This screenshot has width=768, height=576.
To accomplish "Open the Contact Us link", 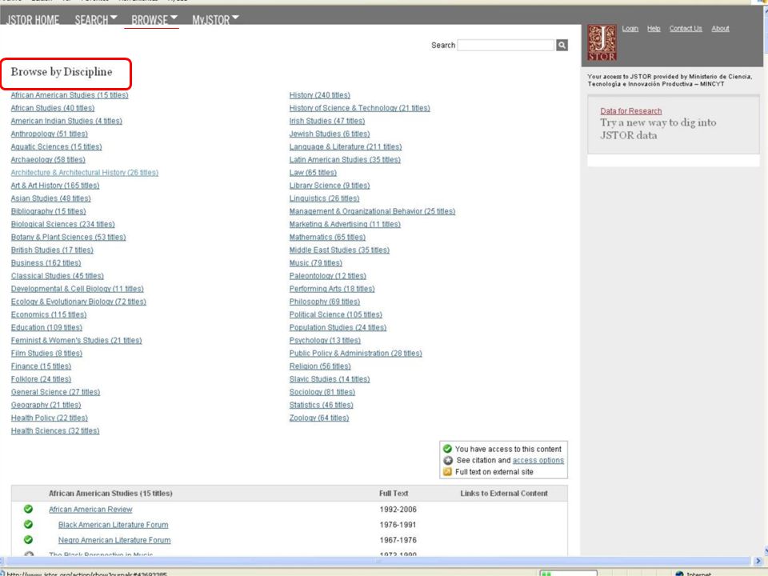I will click(686, 29).
